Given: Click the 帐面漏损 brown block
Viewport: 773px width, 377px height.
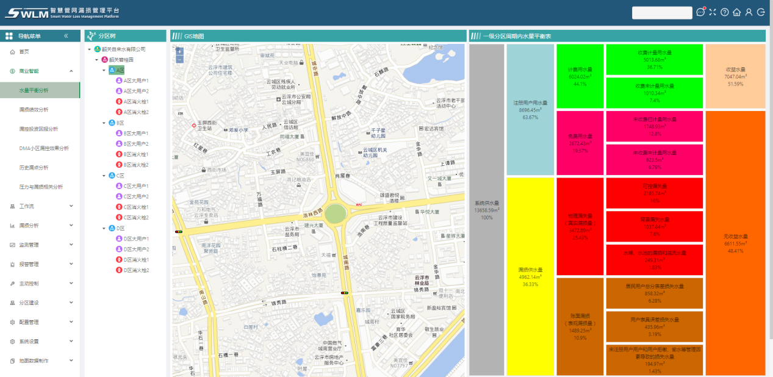Looking at the screenshot, I should tap(580, 326).
